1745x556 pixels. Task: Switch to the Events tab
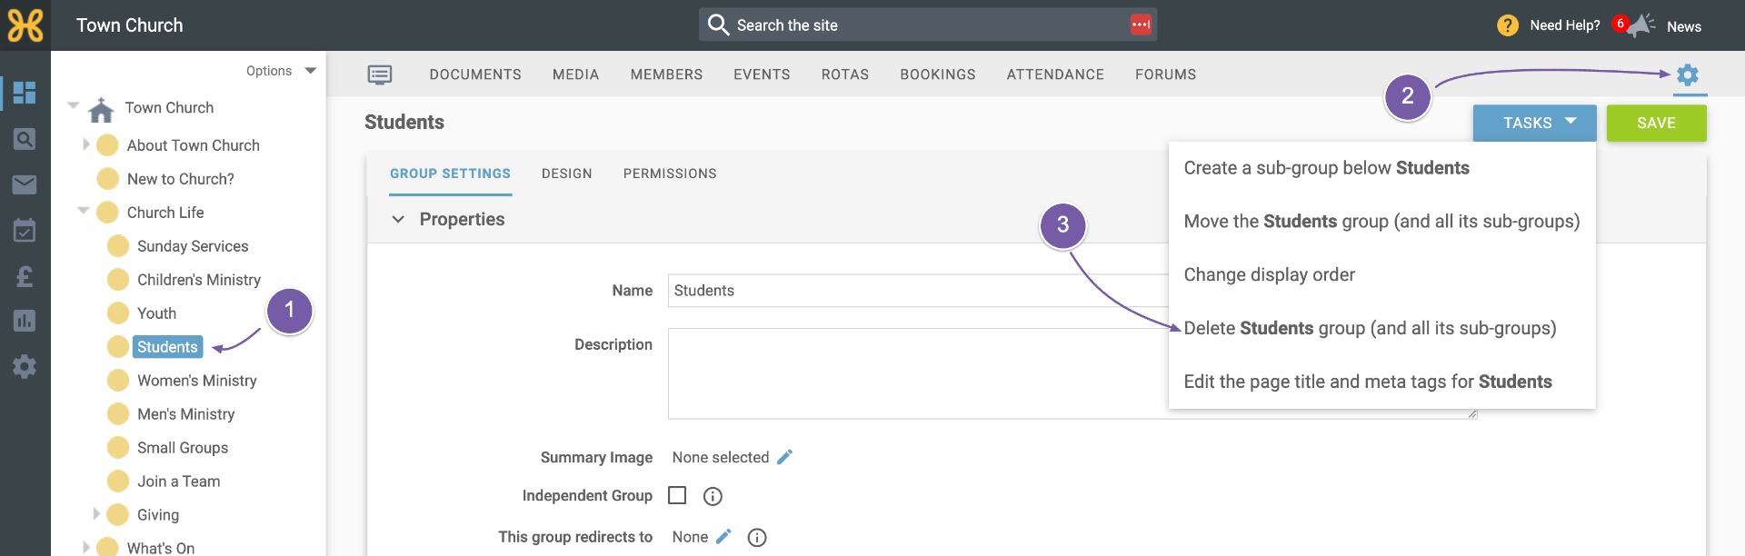(762, 74)
